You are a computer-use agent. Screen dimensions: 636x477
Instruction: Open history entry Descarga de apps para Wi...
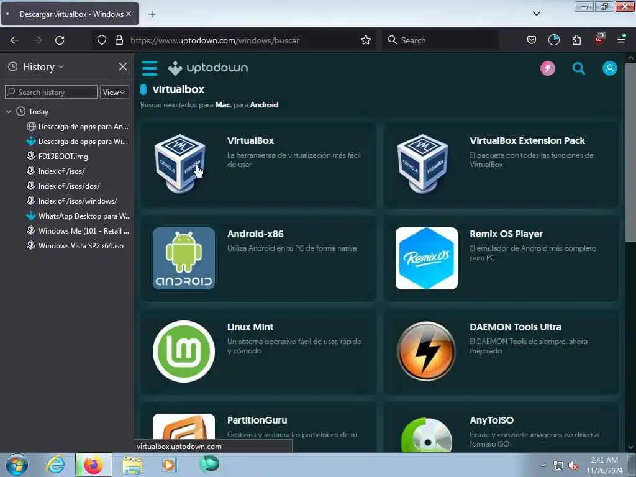(x=78, y=142)
